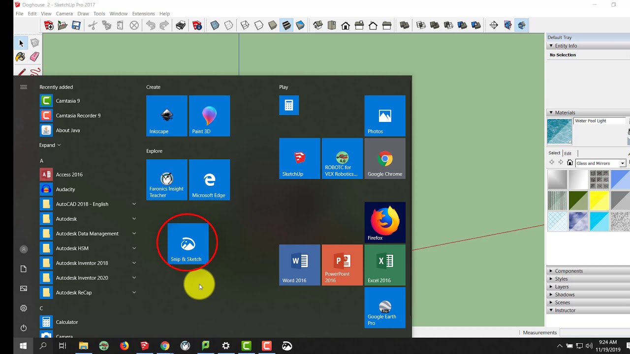This screenshot has height=354, width=630.
Task: Expand the Shadows panel
Action: [551, 295]
